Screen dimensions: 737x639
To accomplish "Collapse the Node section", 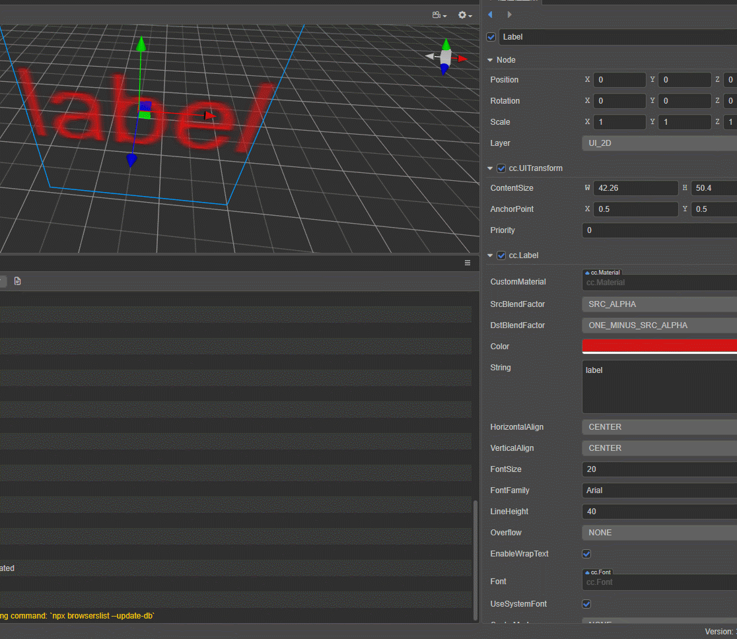I will [490, 60].
